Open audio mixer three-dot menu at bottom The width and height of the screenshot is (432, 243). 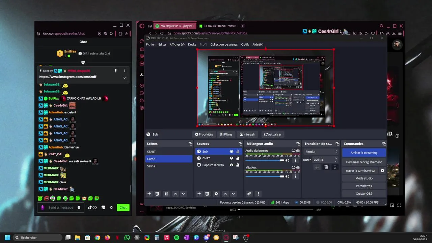point(258,194)
